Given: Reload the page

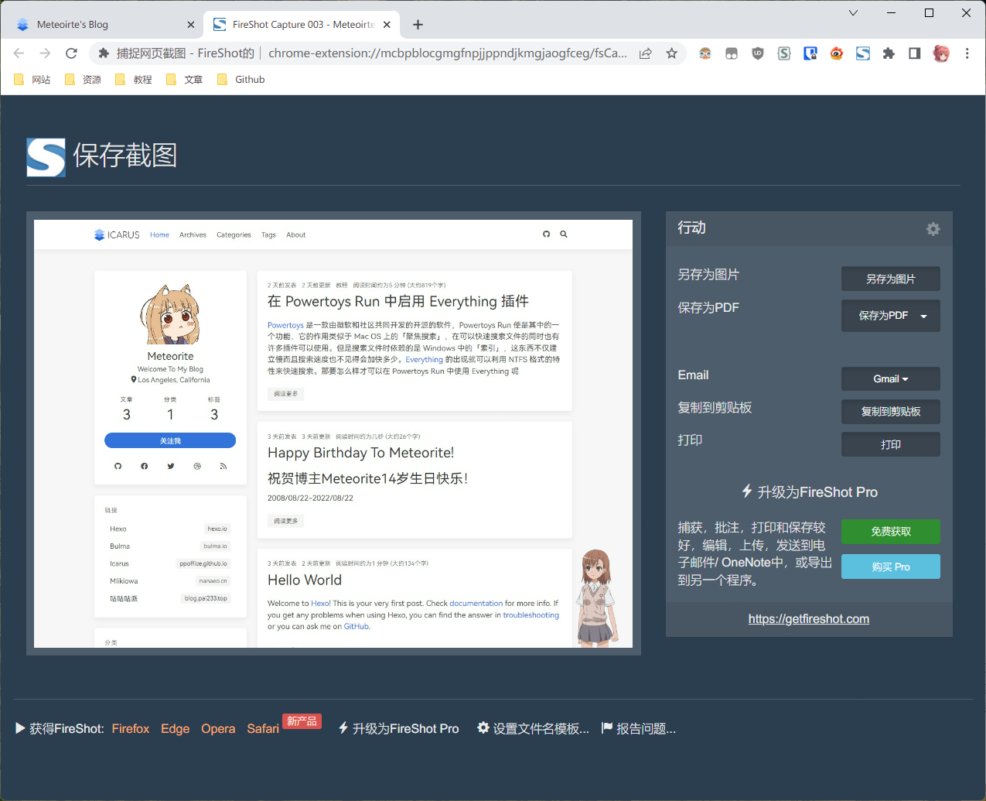Looking at the screenshot, I should (71, 53).
